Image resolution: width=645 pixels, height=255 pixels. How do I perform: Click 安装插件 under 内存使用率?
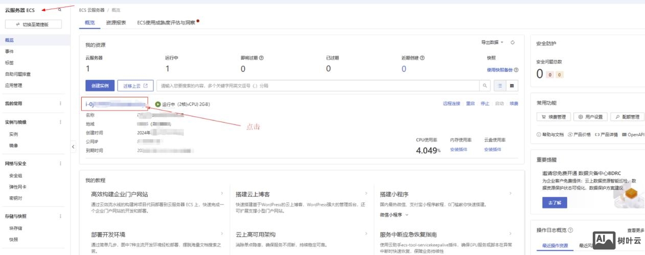458,149
